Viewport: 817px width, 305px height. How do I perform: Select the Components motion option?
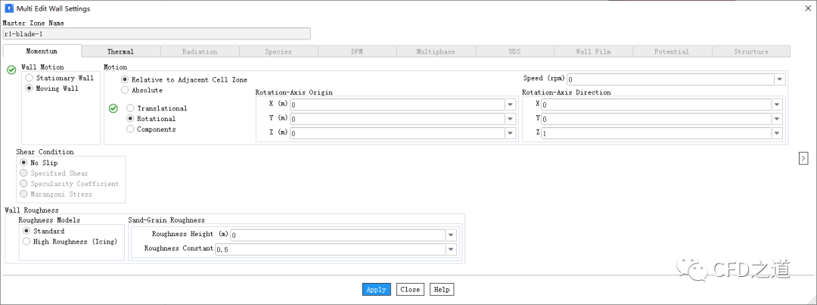coord(131,129)
